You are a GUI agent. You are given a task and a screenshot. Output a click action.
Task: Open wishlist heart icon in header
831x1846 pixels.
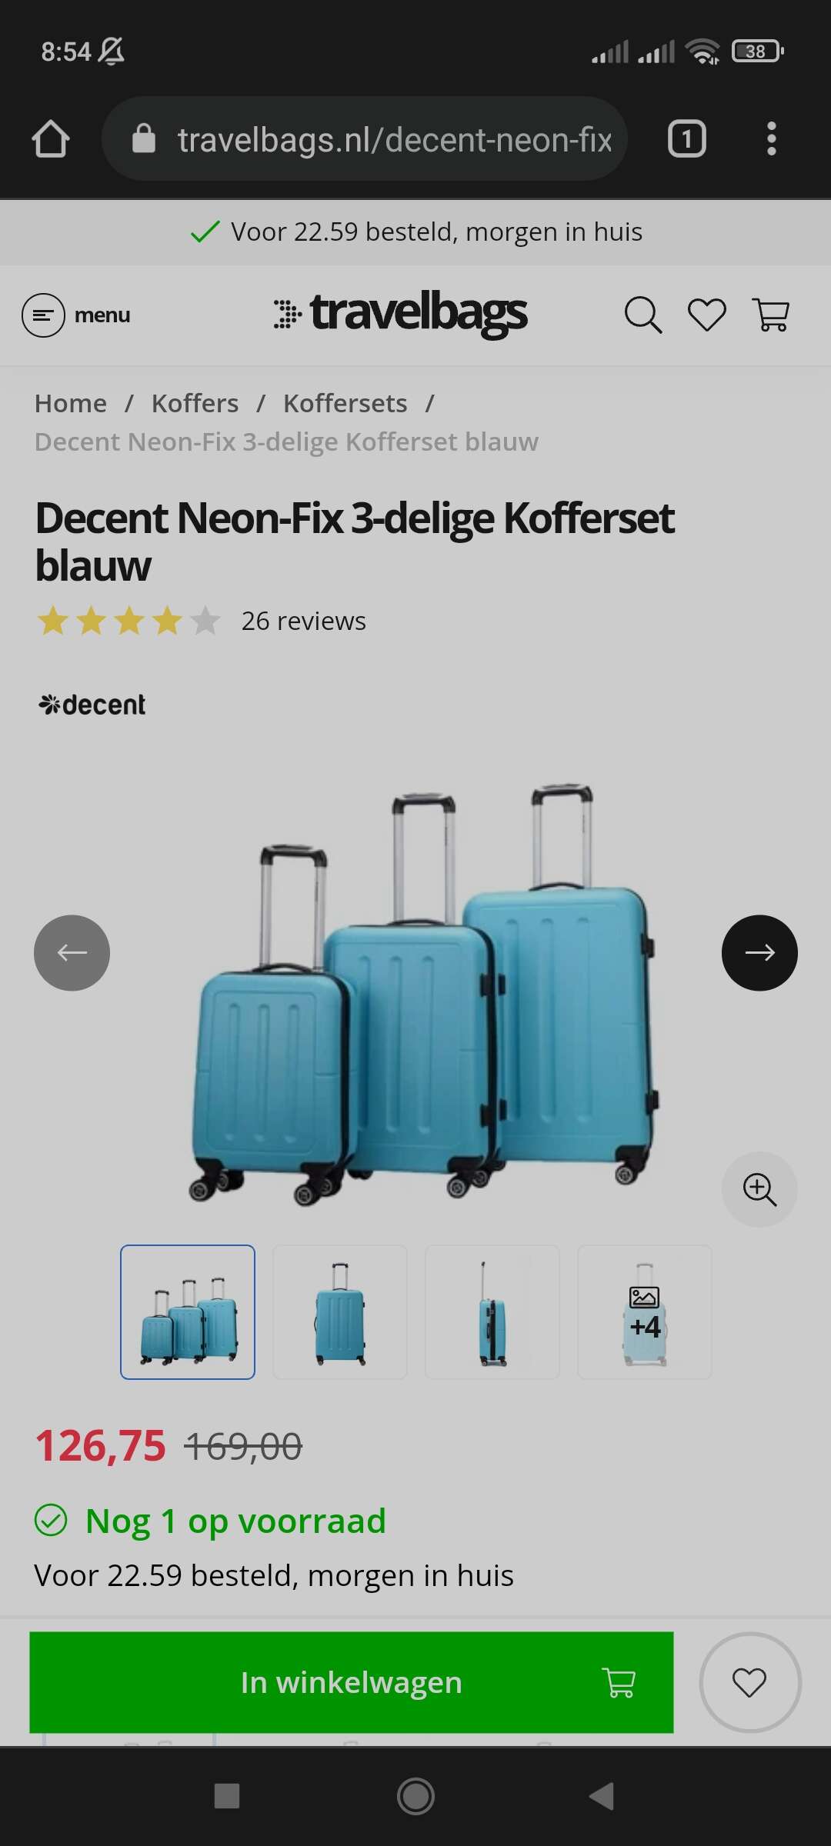(706, 315)
